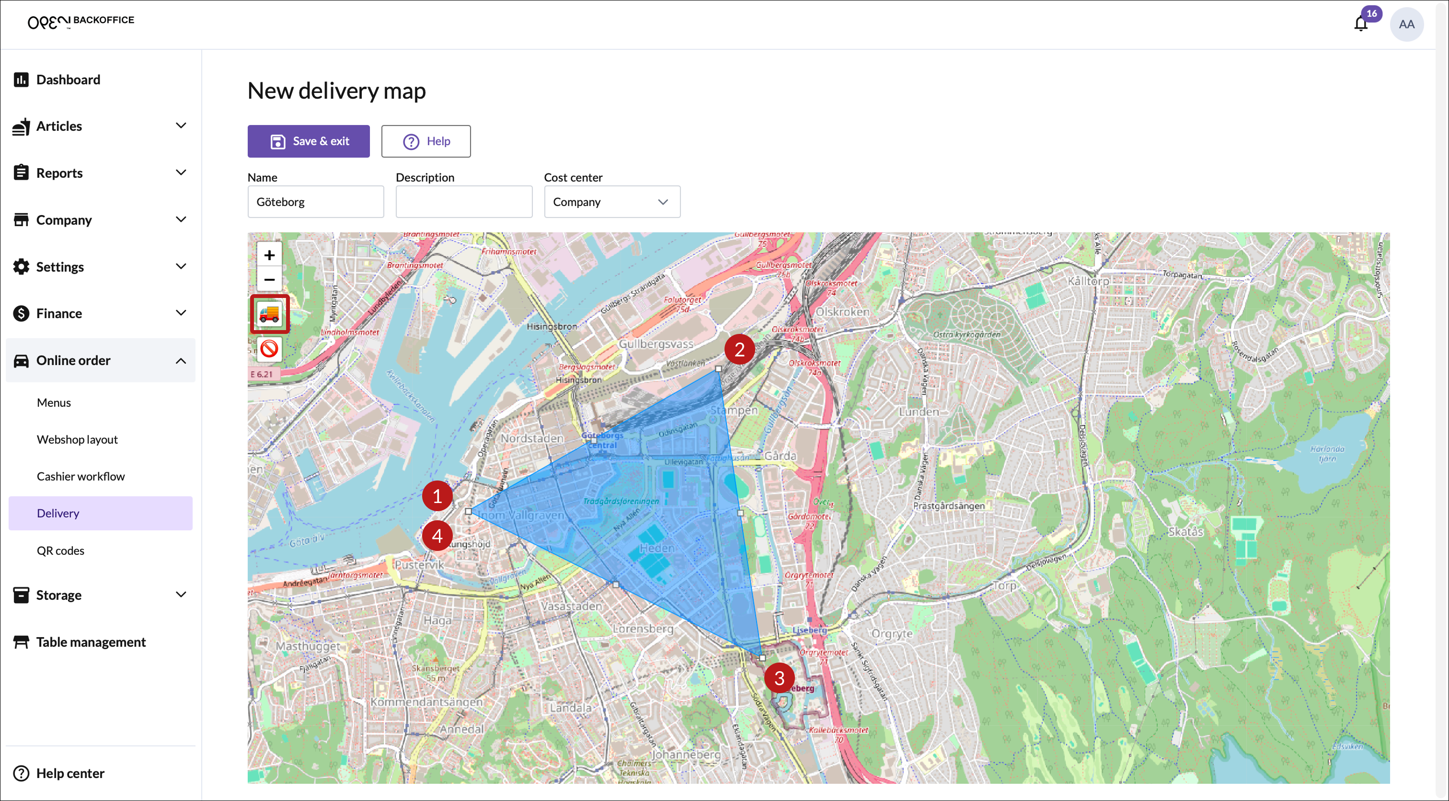Open Table management section
Image resolution: width=1449 pixels, height=801 pixels.
coord(91,642)
